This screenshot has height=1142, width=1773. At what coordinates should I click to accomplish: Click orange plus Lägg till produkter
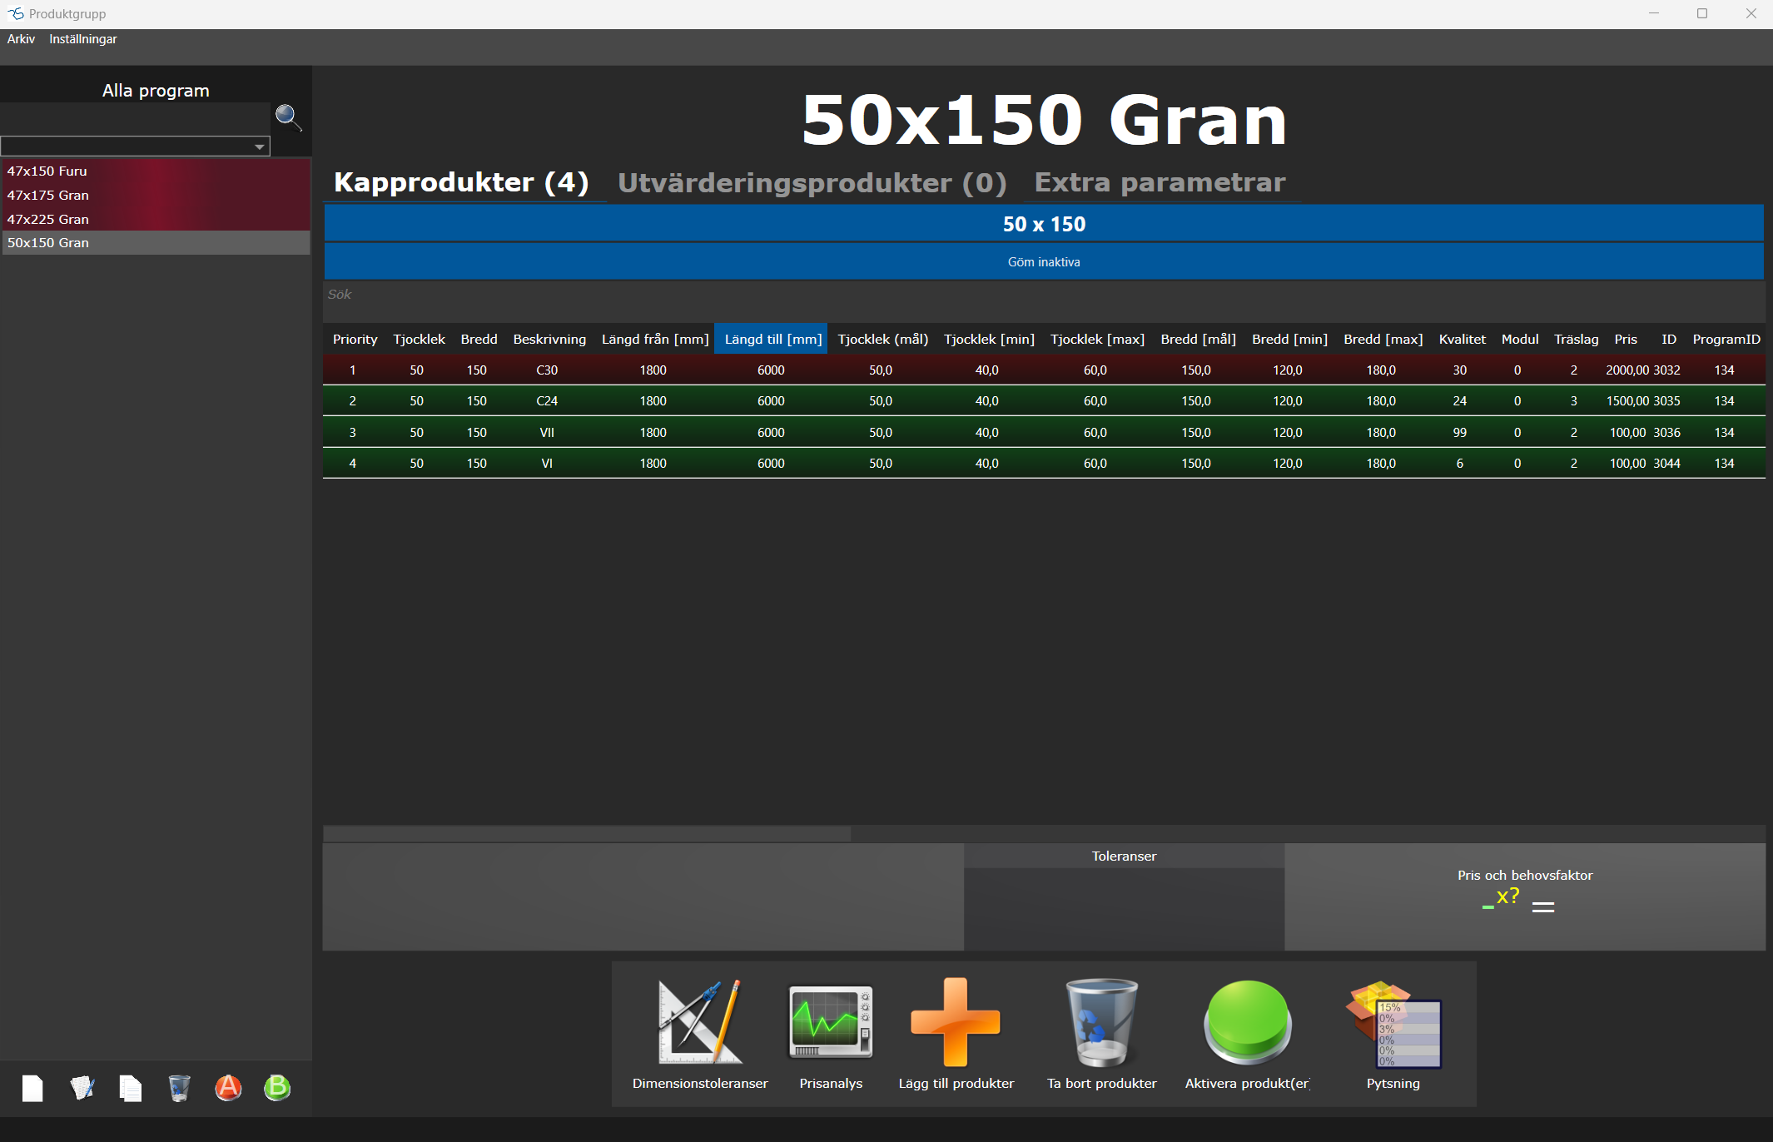click(956, 1023)
